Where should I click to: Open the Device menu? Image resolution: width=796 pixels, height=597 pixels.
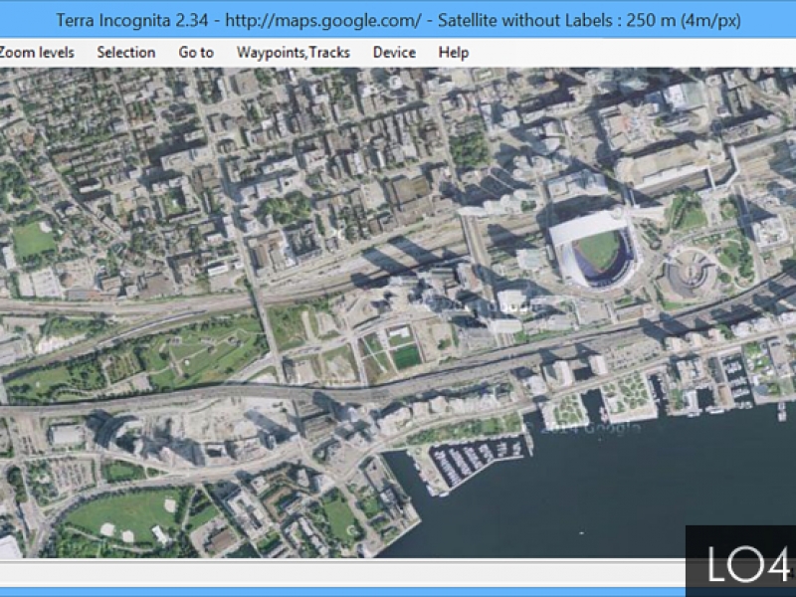click(x=394, y=53)
